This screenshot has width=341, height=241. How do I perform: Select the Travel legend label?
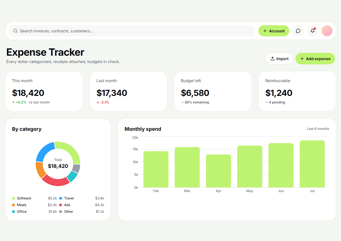coord(69,198)
